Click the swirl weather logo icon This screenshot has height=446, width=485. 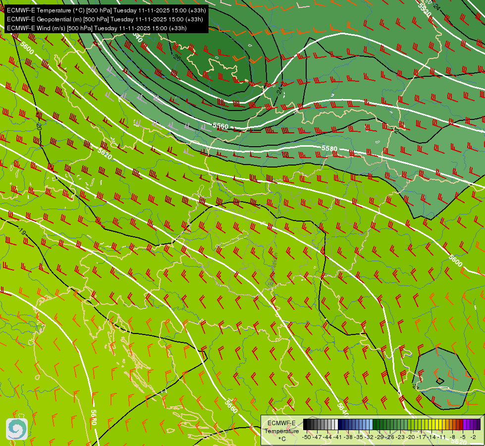click(x=17, y=429)
